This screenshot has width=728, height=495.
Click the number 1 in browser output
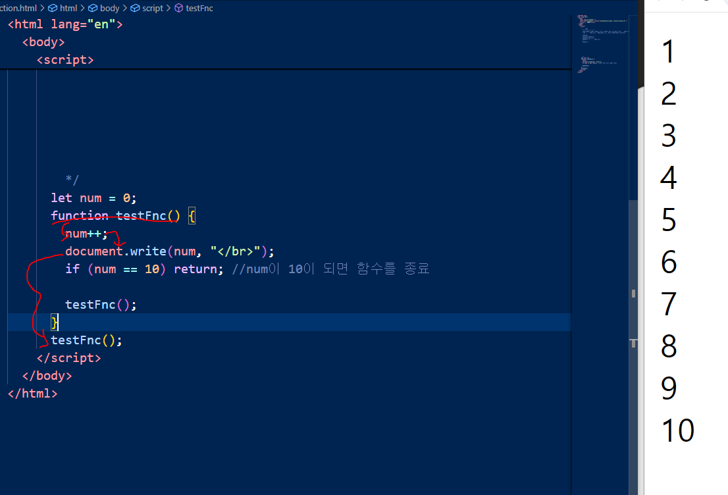(668, 51)
